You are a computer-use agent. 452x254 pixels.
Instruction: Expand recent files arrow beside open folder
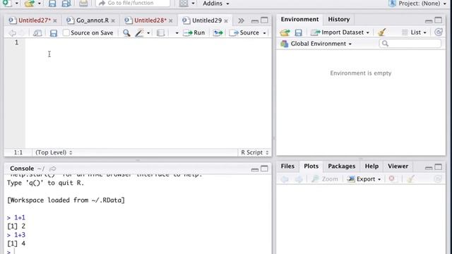(x=40, y=4)
